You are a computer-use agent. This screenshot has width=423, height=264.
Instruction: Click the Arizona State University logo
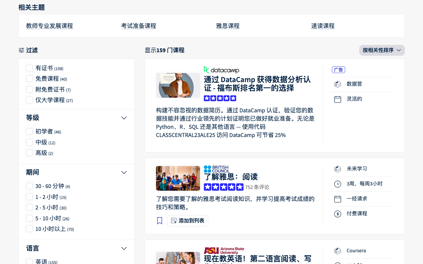coord(224,251)
